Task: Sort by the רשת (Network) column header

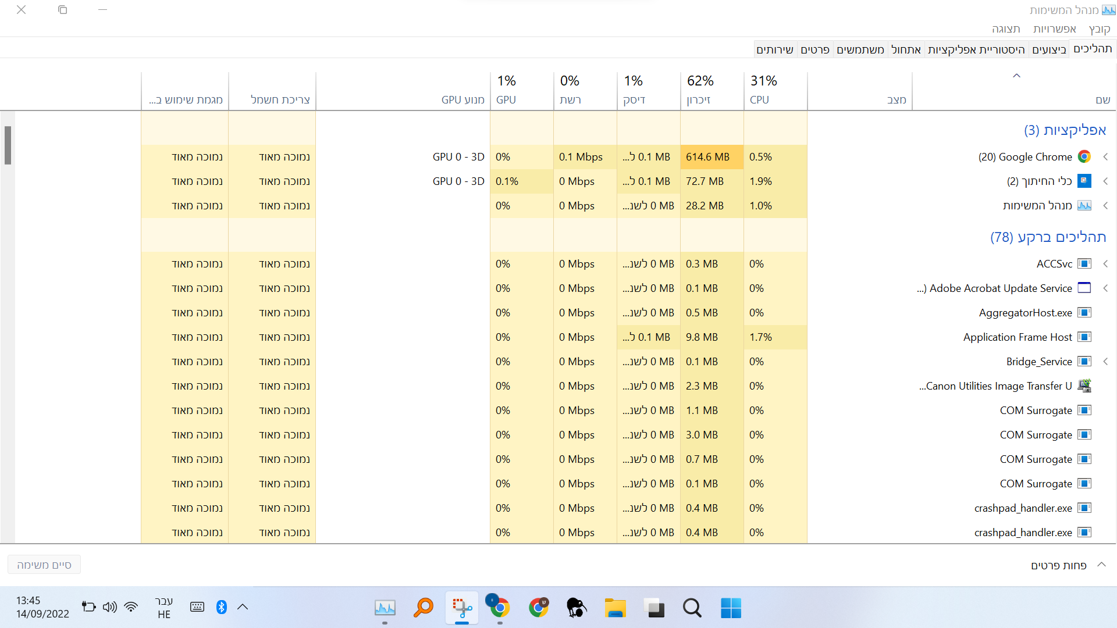Action: [x=585, y=91]
